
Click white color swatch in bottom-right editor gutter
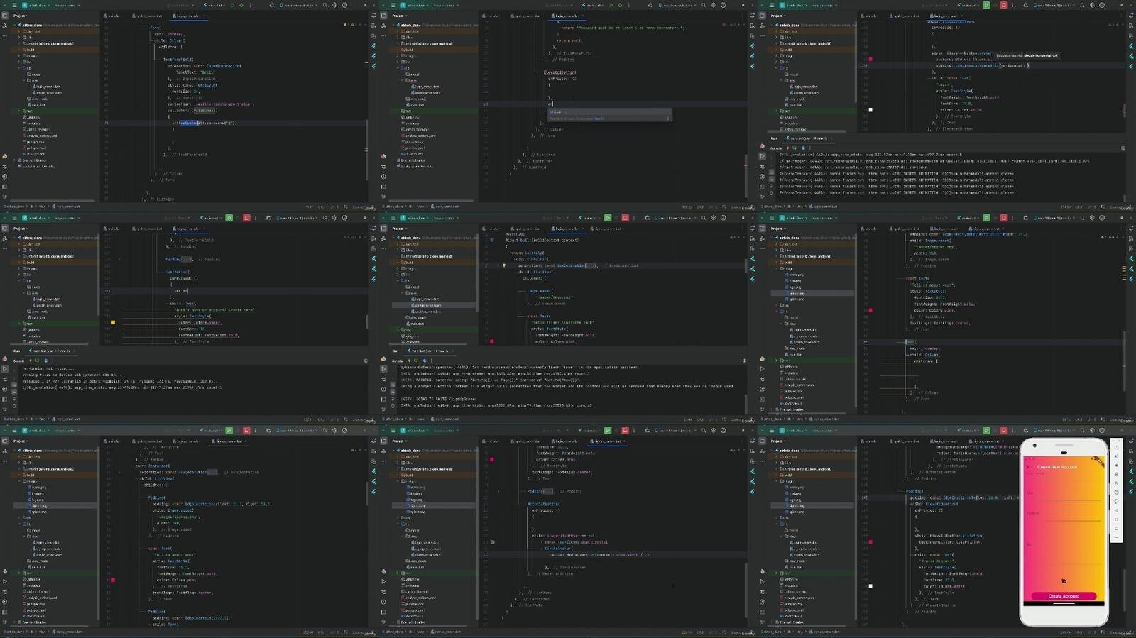click(870, 586)
